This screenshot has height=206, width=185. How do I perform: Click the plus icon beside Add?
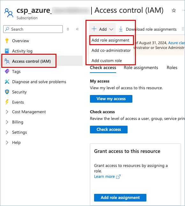pos(94,29)
